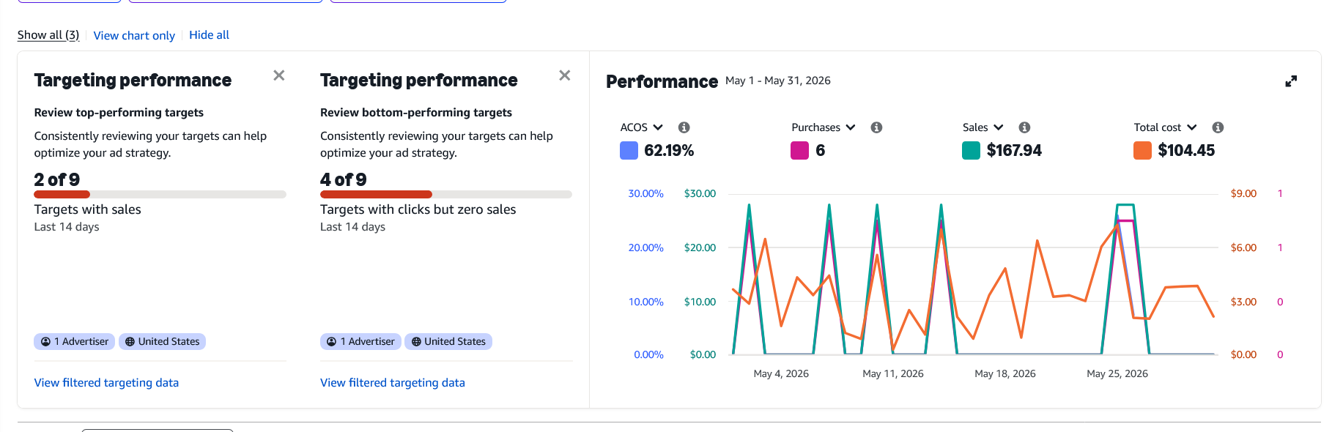The image size is (1332, 432).
Task: Click the ACOS value 62.19%
Action: [669, 151]
